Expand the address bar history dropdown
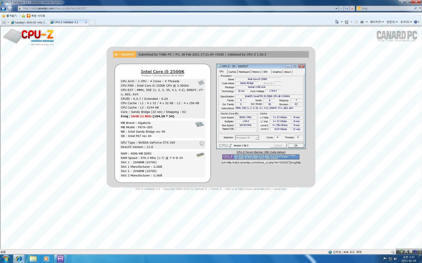Screen dimensions: 422x263 tap(336, 8)
